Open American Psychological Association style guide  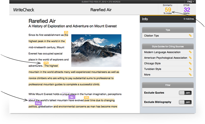click(168, 58)
